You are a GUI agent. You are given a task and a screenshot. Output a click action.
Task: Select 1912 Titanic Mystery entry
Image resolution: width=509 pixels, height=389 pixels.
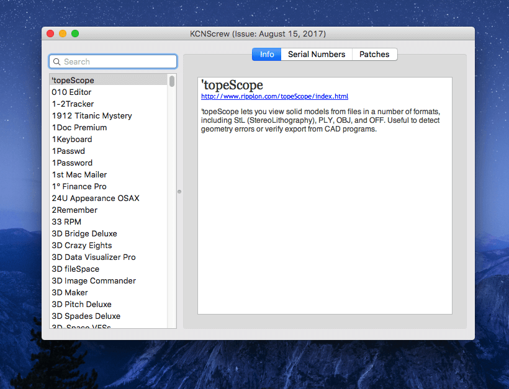click(x=92, y=116)
